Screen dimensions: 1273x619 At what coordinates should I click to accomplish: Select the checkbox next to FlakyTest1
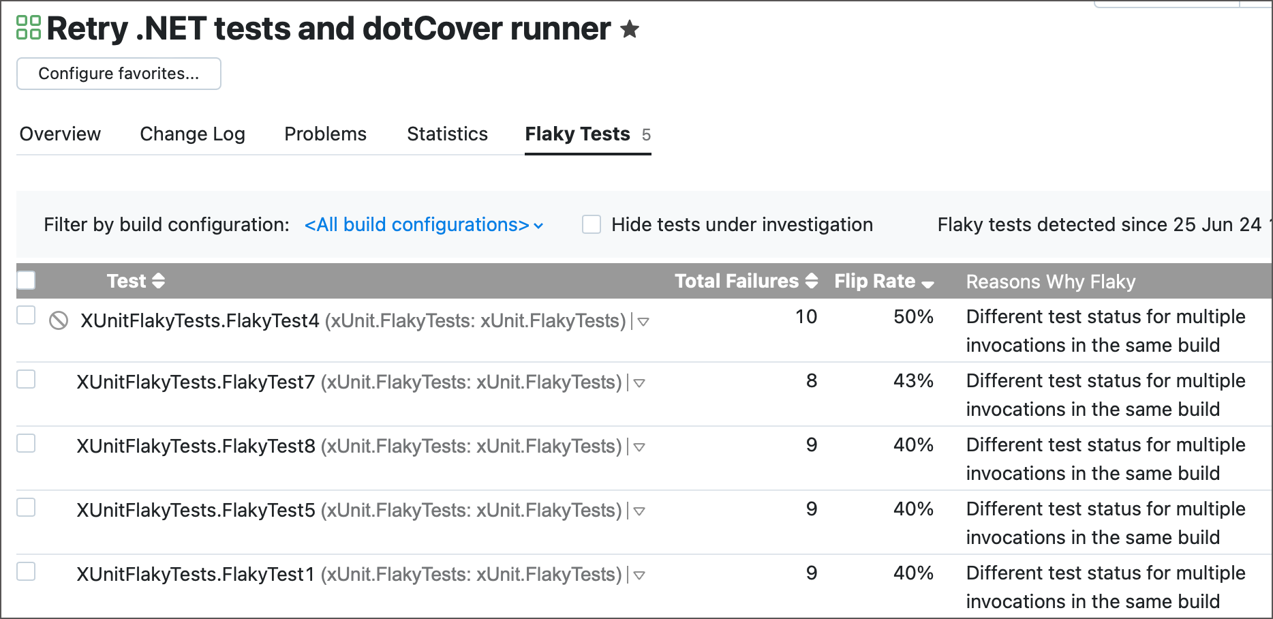tap(26, 571)
